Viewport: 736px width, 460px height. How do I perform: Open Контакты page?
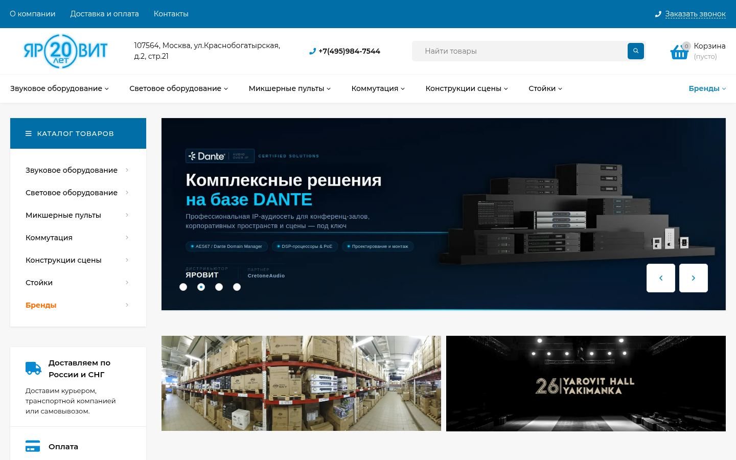[x=171, y=14]
